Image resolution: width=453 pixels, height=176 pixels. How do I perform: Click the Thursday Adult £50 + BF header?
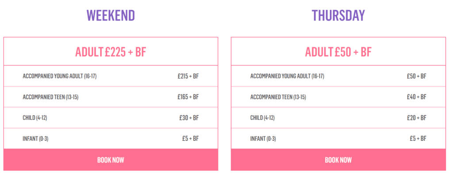(338, 52)
